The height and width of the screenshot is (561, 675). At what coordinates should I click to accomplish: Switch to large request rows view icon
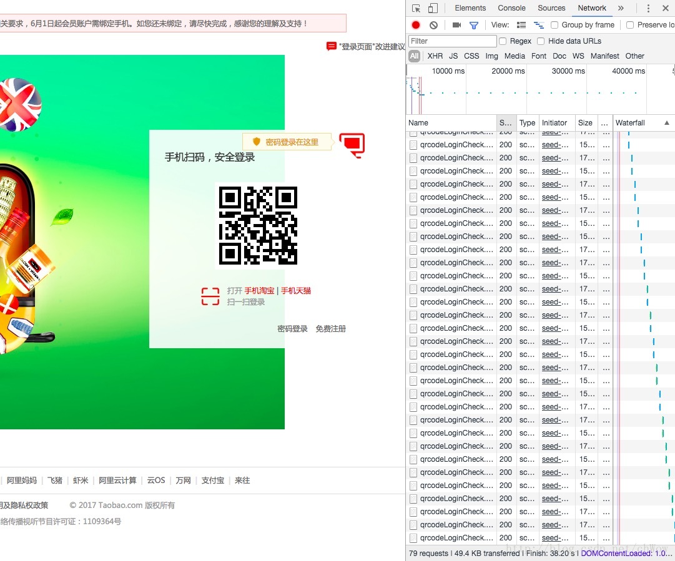click(x=521, y=25)
